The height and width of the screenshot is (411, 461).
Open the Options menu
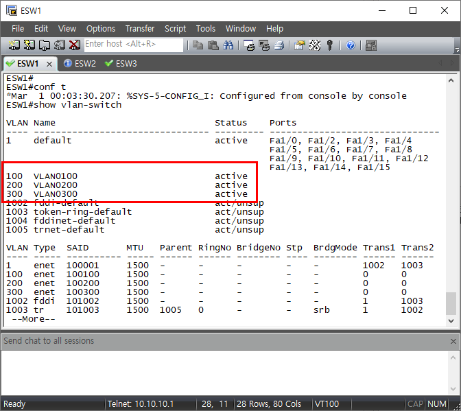point(101,29)
